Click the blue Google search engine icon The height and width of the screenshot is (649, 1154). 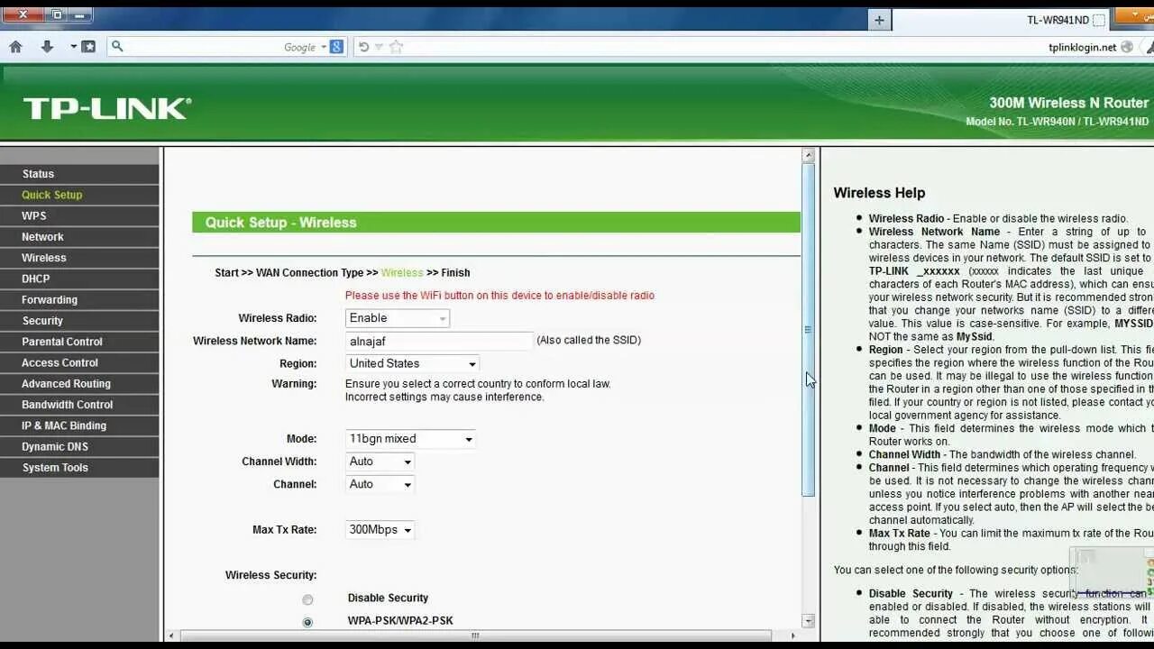coord(336,47)
